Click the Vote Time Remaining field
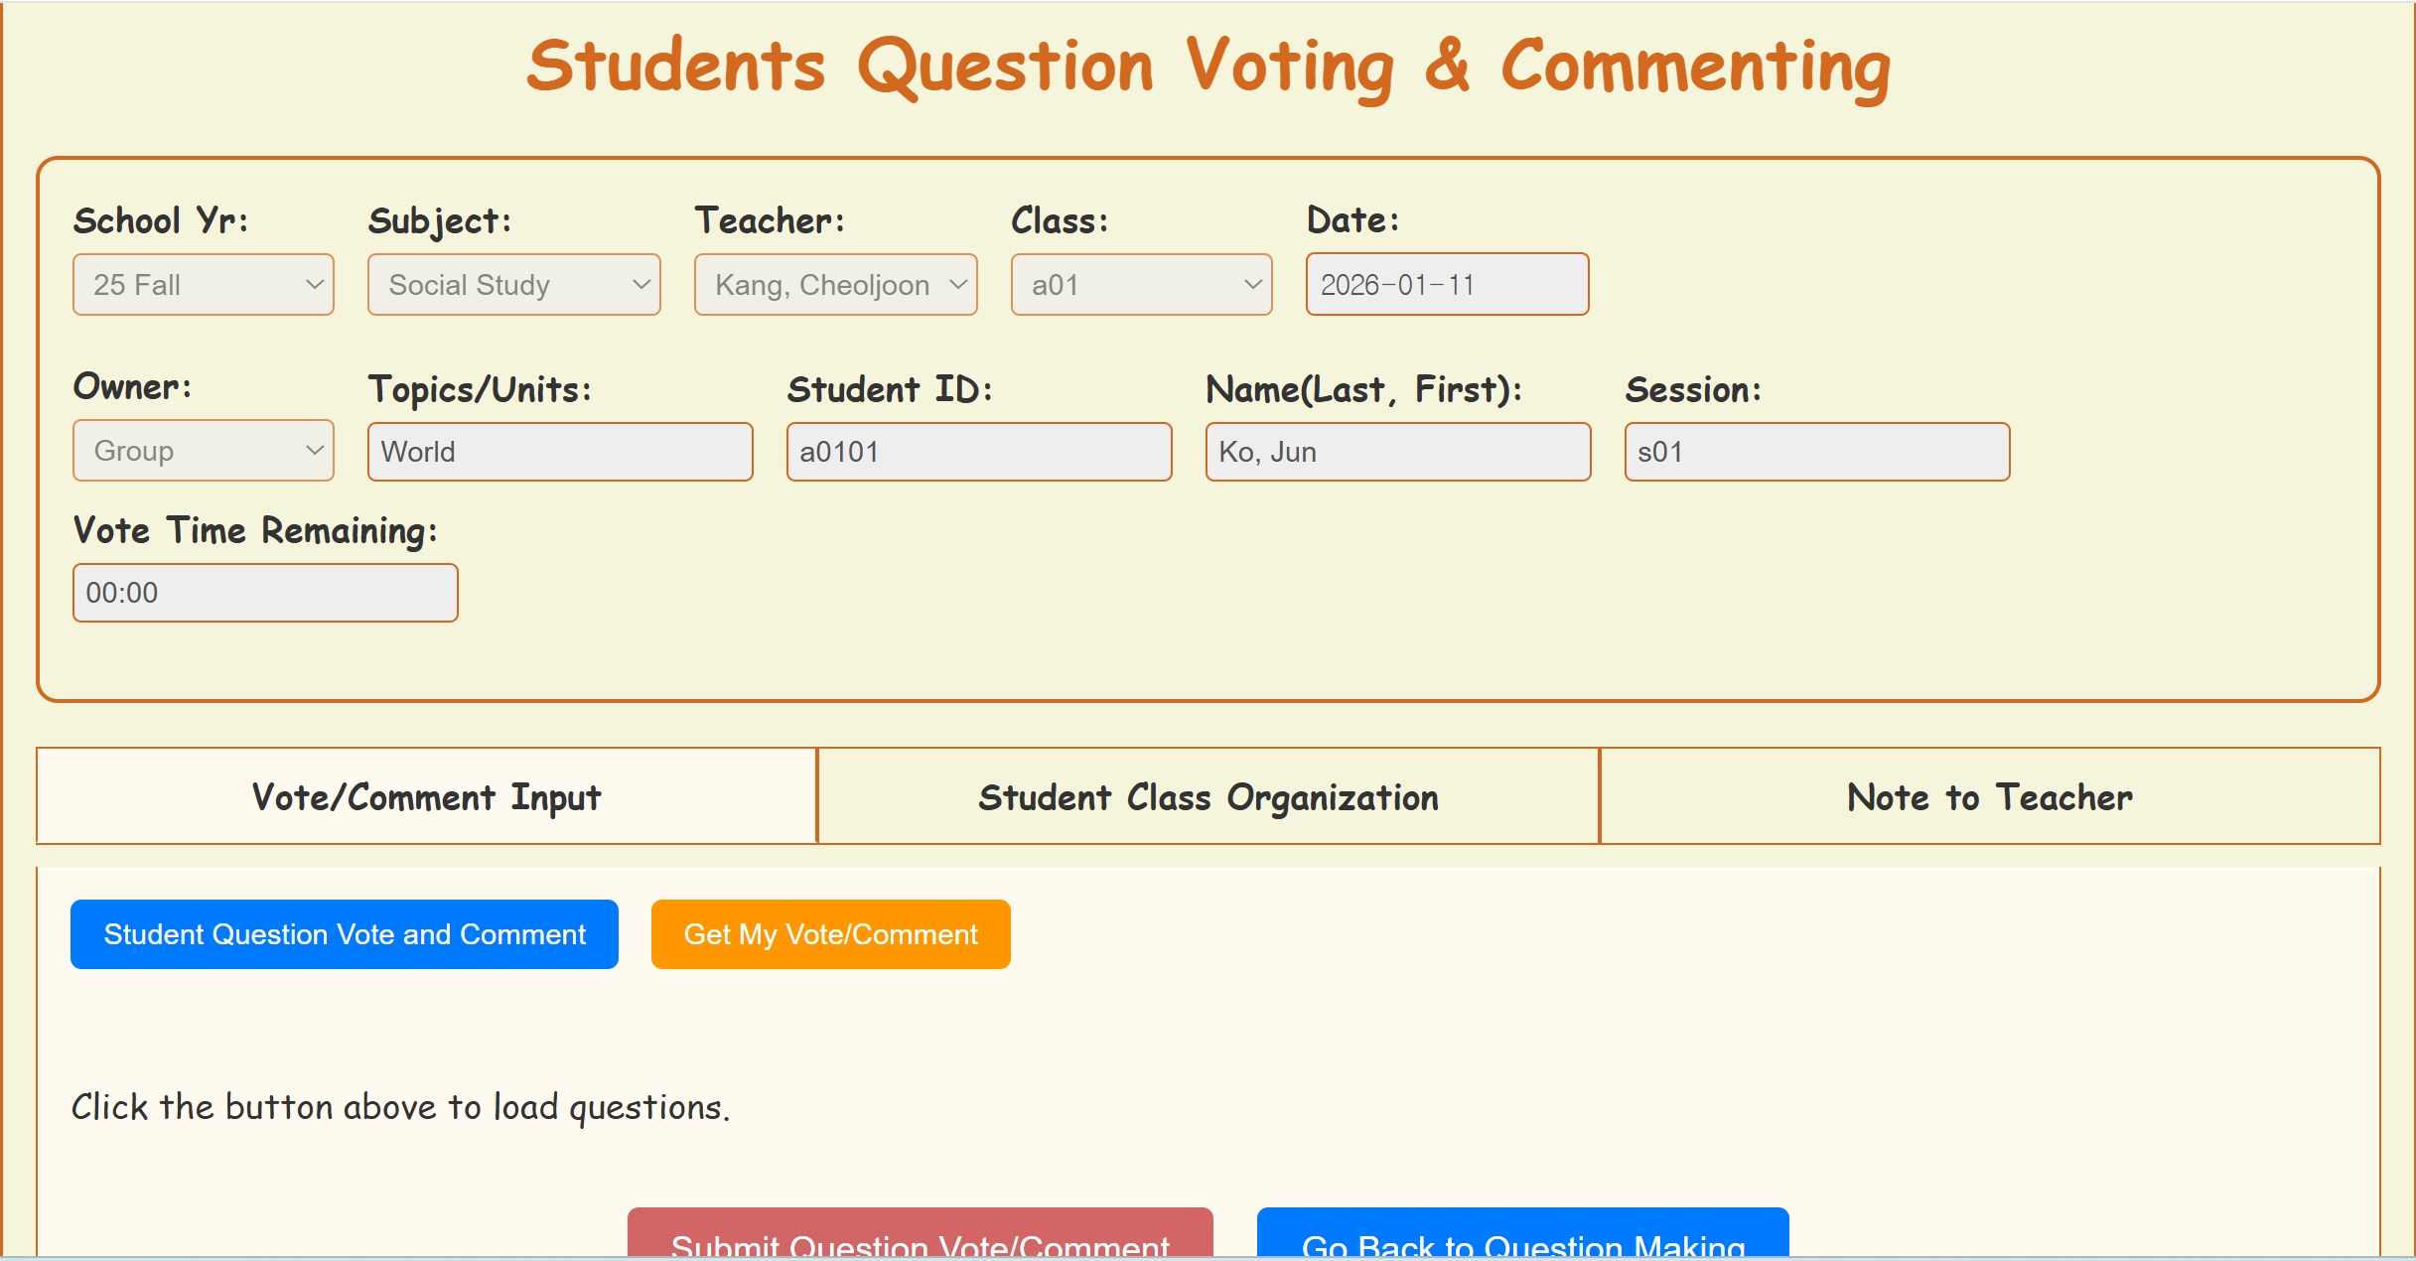Image resolution: width=2416 pixels, height=1261 pixels. pyautogui.click(x=265, y=593)
